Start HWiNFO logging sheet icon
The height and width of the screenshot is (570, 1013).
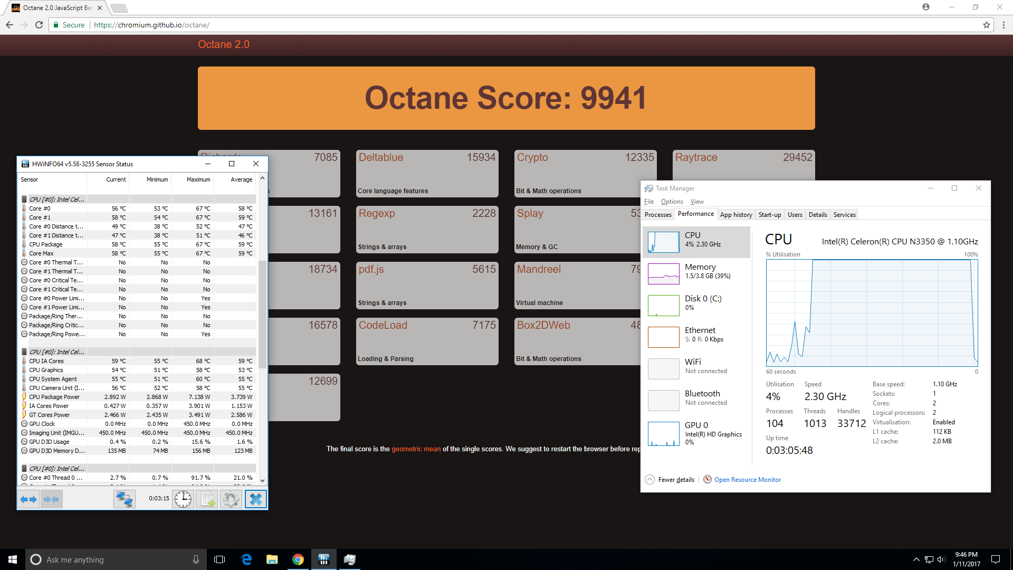click(x=207, y=499)
